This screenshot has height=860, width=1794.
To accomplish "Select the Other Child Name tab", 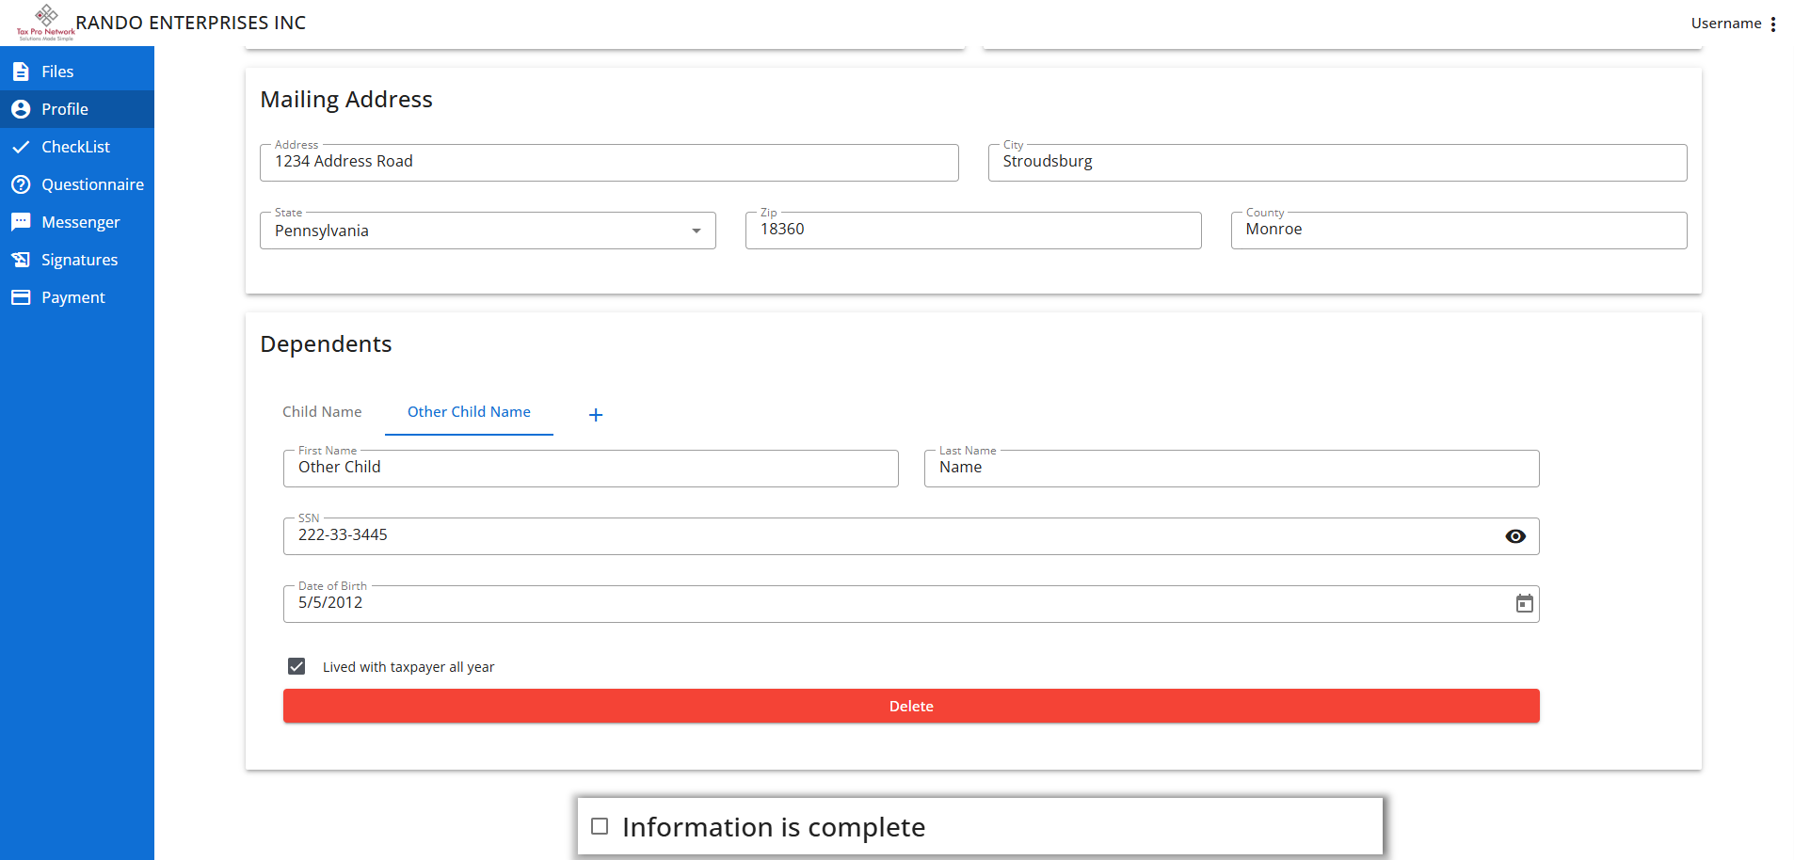I will (x=469, y=412).
